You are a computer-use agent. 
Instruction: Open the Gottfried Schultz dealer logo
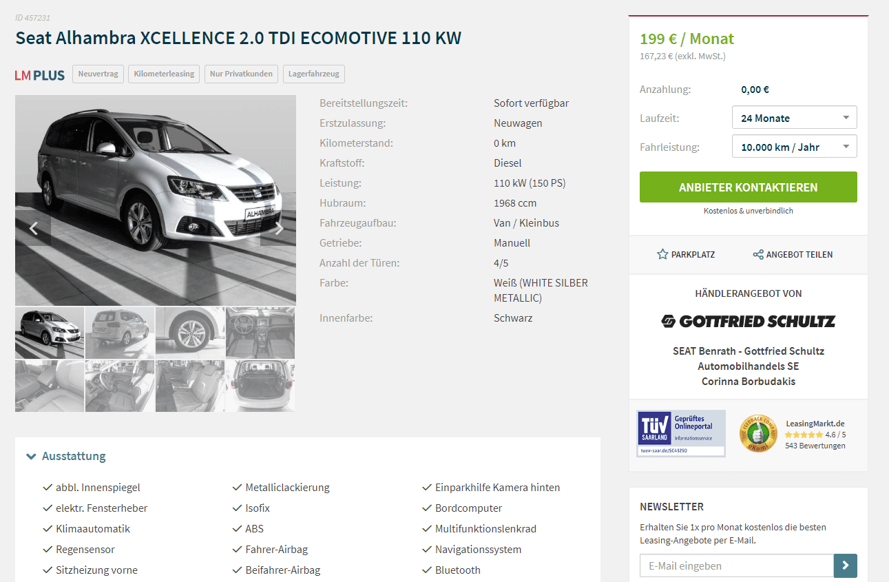point(749,321)
